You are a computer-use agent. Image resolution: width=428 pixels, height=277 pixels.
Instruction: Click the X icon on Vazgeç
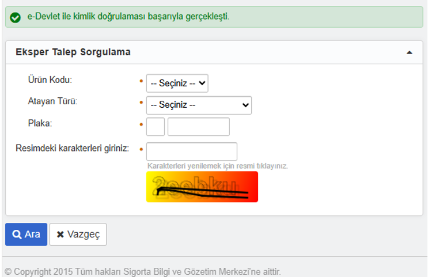(60, 234)
